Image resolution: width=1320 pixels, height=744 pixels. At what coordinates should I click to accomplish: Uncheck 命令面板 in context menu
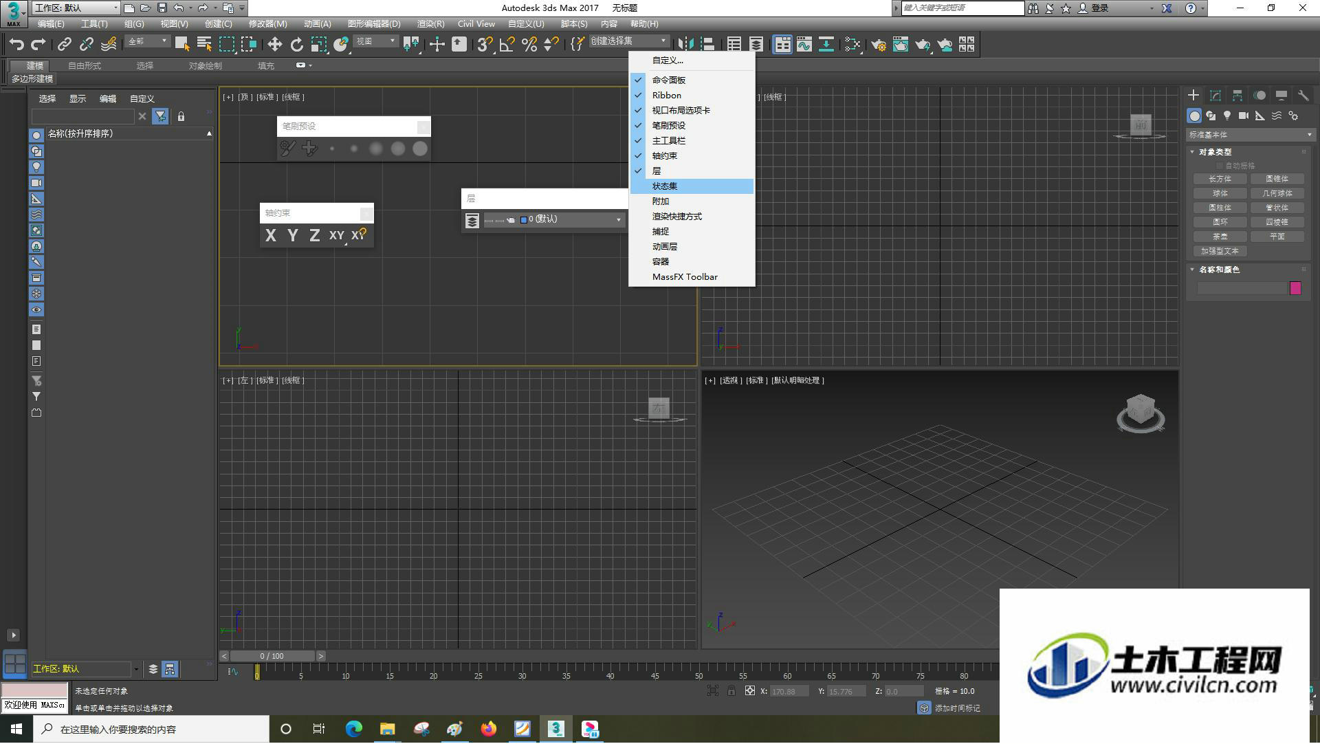[692, 80]
